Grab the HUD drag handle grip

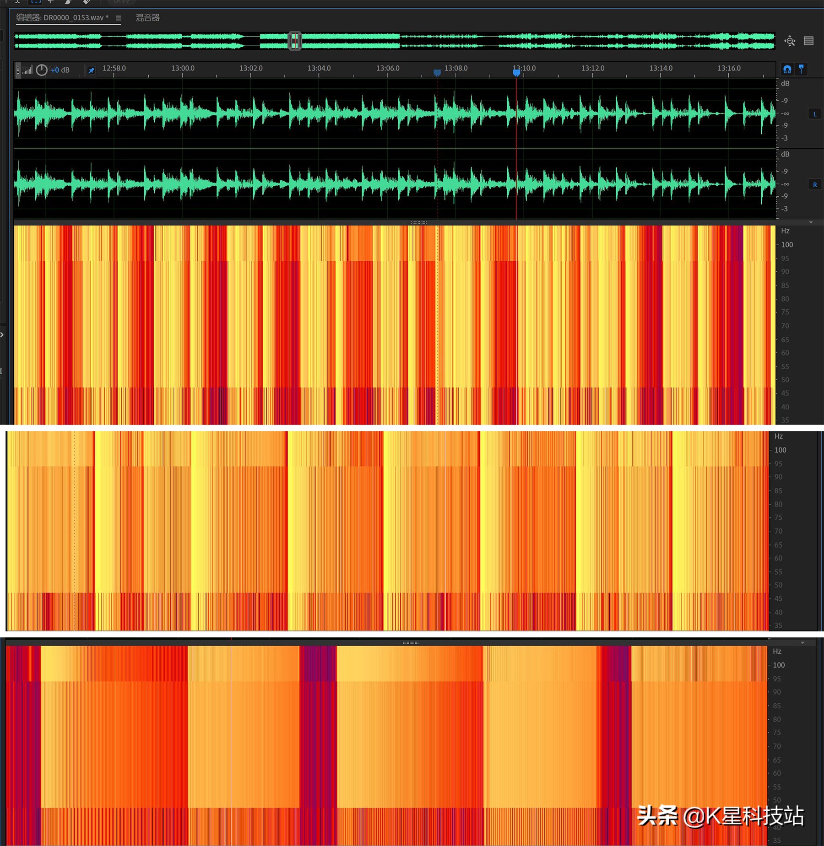click(x=18, y=70)
